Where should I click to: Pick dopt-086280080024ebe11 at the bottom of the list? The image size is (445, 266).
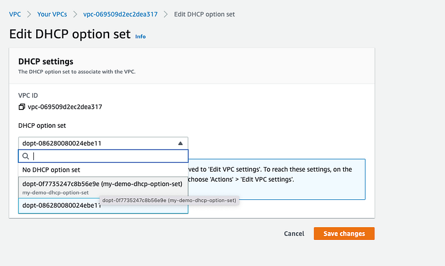point(61,205)
